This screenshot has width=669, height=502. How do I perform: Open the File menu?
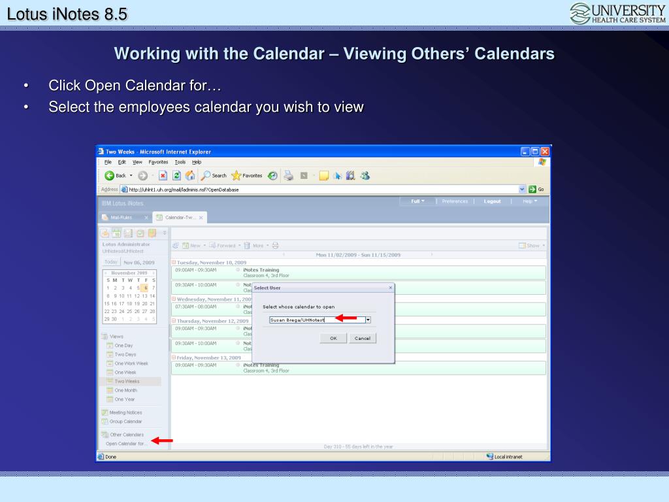click(x=108, y=162)
